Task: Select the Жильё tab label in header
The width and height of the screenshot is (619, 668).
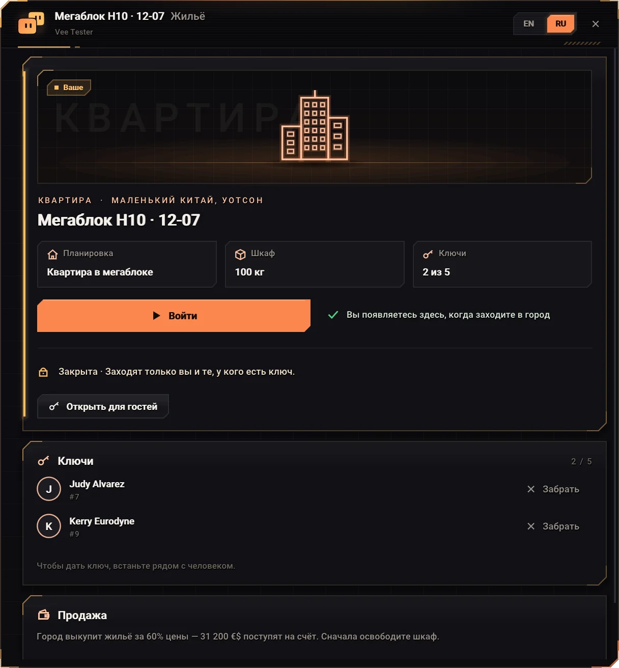Action: [x=188, y=16]
